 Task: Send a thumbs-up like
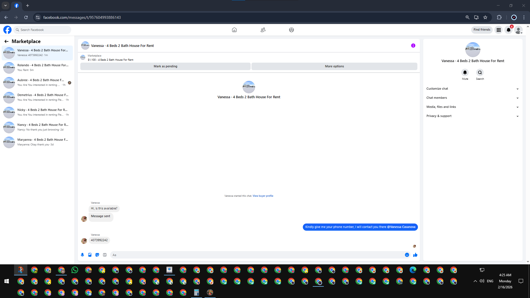coord(415,255)
